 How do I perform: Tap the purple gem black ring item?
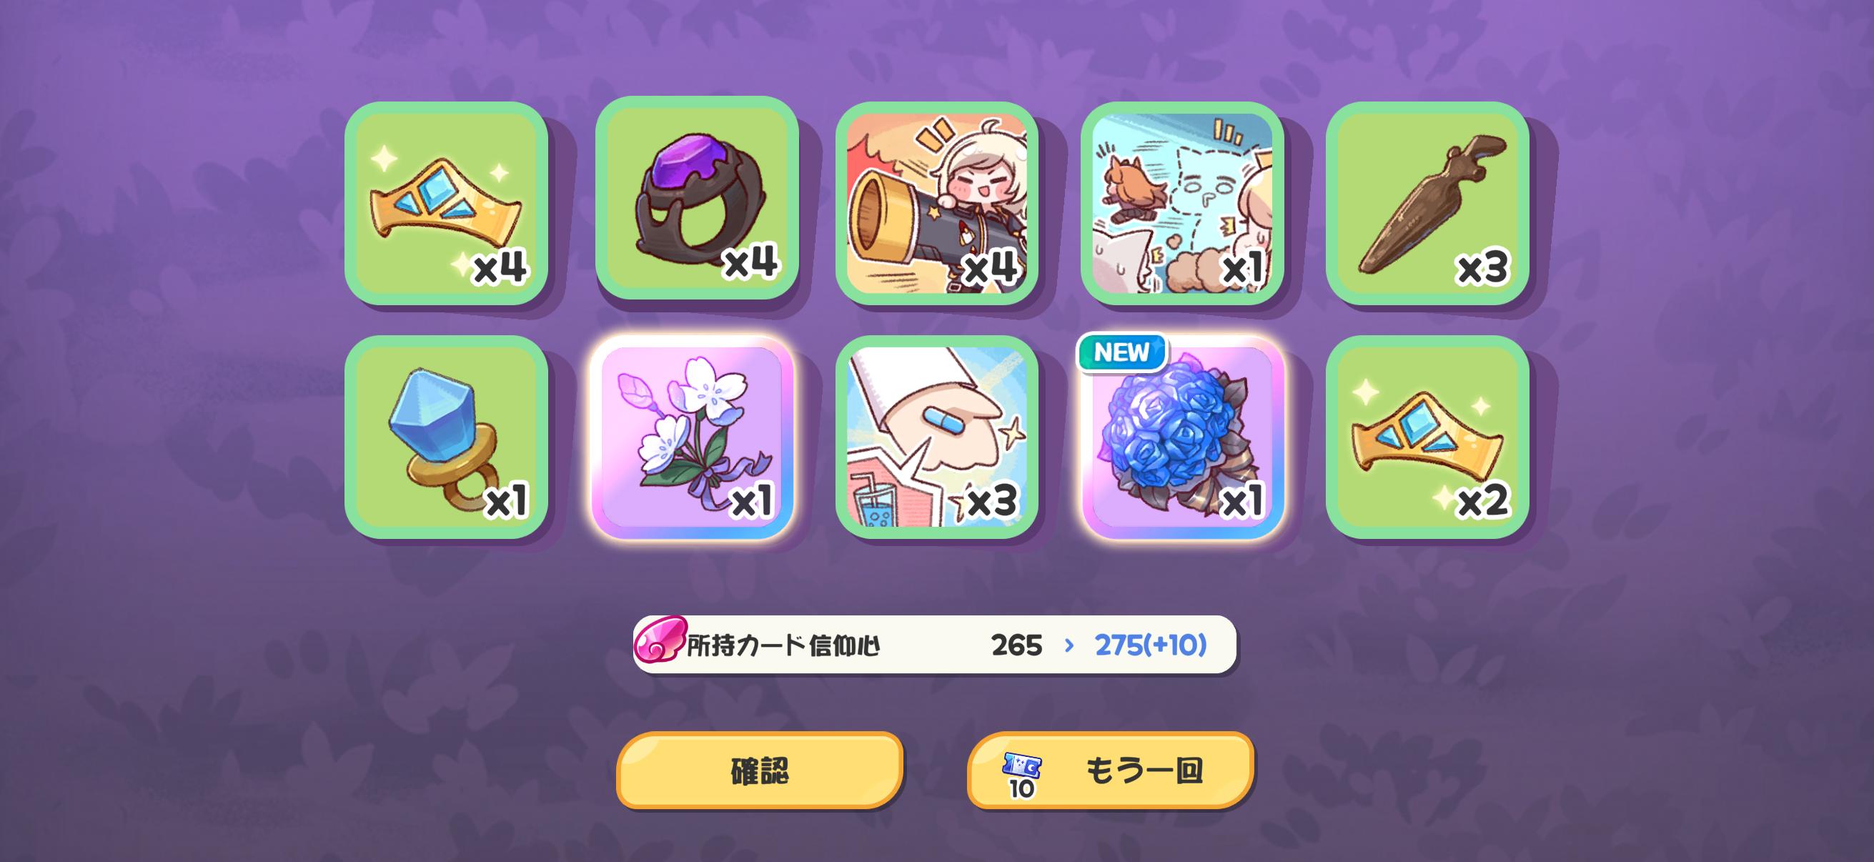697,198
